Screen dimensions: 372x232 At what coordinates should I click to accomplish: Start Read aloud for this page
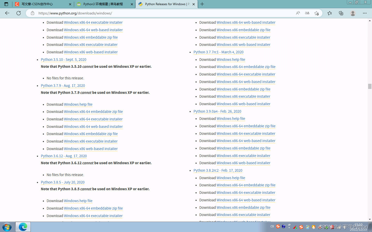click(298, 13)
